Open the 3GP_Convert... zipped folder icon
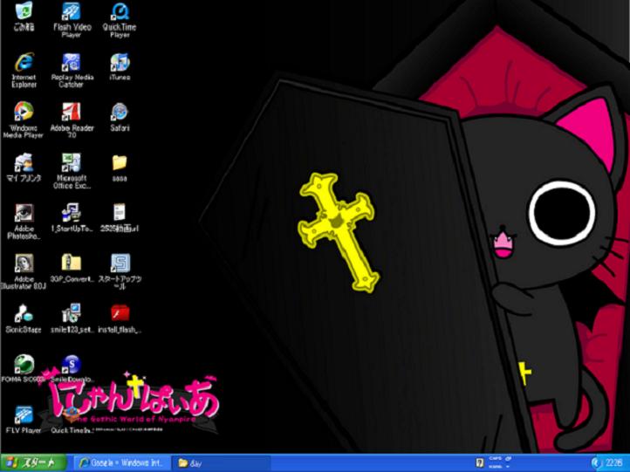The width and height of the screenshot is (630, 472). pos(72,268)
